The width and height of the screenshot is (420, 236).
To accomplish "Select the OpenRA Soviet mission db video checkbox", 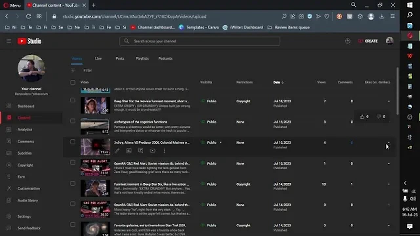I will 73,162.
